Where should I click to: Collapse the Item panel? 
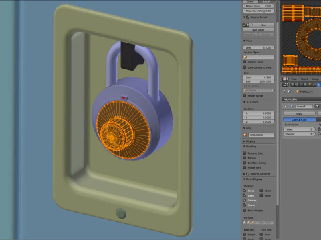coord(244,128)
